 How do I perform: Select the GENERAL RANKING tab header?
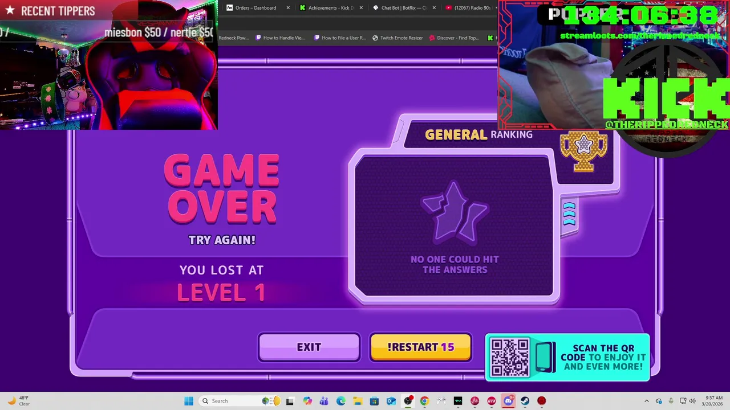(x=478, y=134)
